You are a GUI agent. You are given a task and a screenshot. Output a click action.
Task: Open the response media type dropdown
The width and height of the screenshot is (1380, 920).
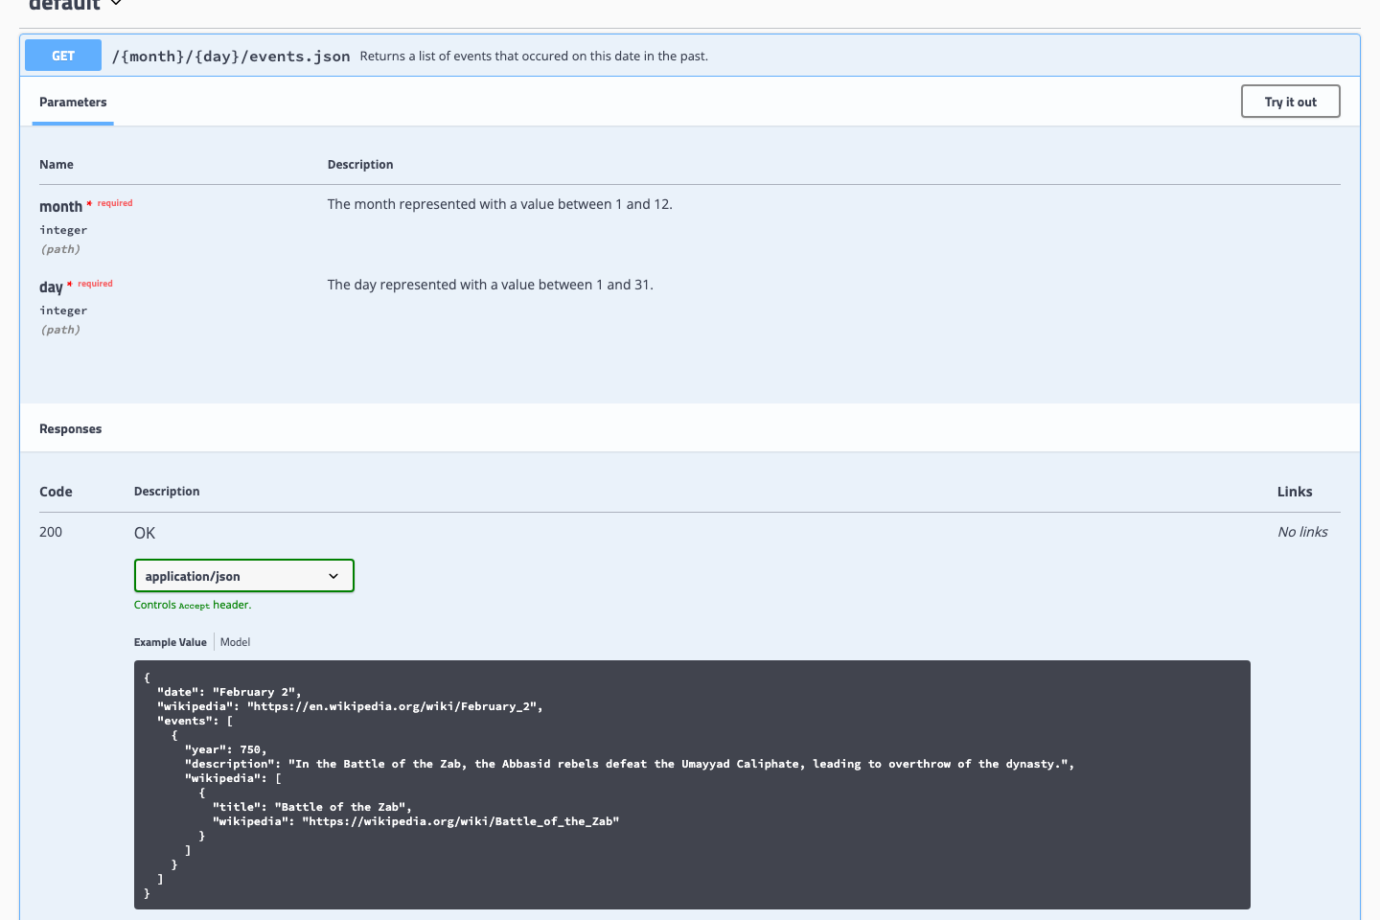243,575
